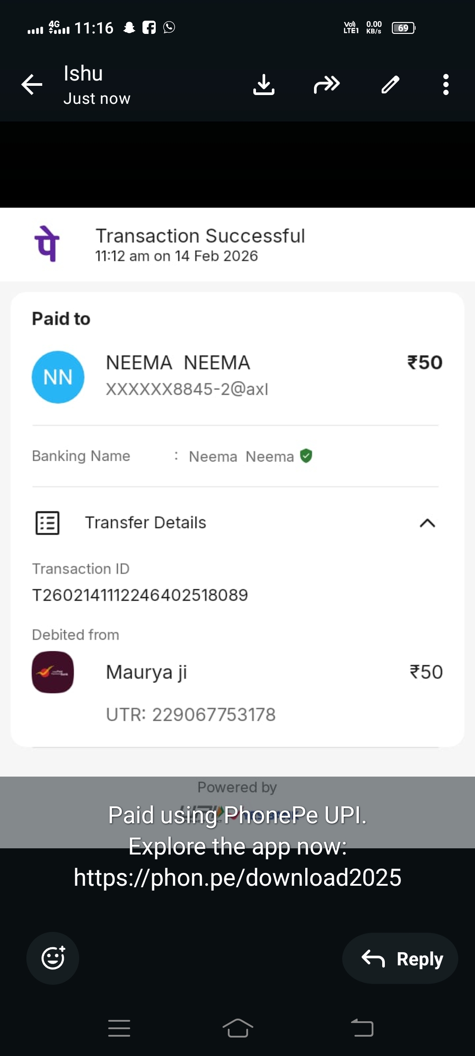
Task: Open the pencil edit tool
Action: (x=390, y=84)
